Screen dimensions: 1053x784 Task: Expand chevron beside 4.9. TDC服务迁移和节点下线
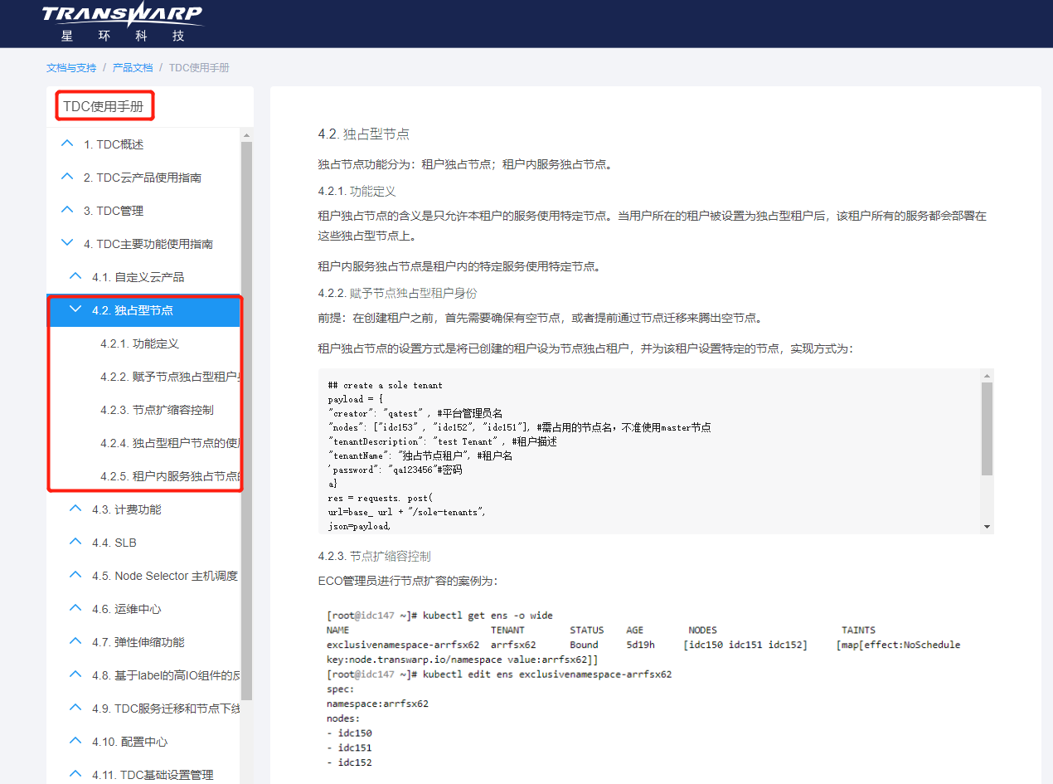pos(75,708)
